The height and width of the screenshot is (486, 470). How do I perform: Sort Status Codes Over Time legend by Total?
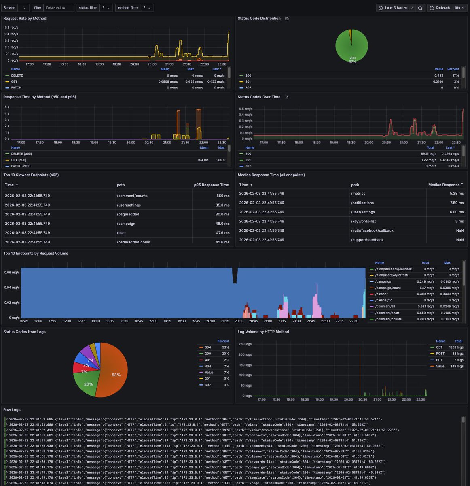click(430, 148)
